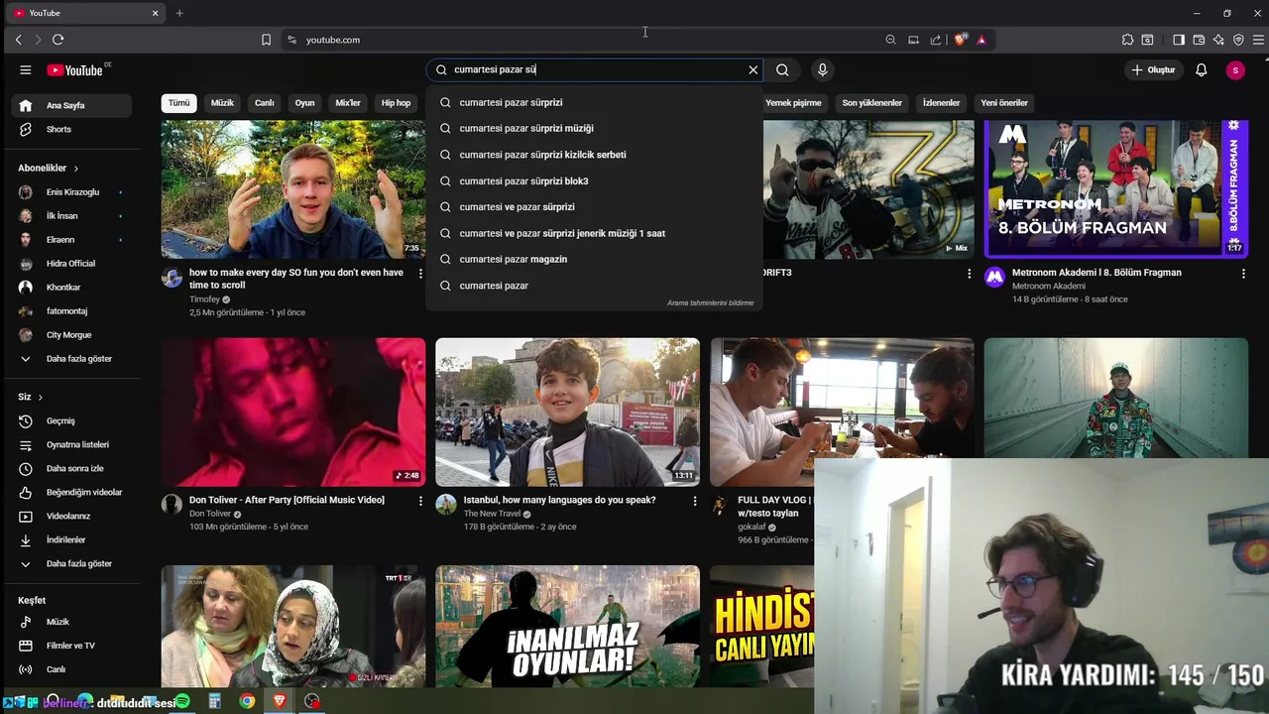Choose suggestion "cumartesi pazar sürprizi müziği"
Screen dimensions: 1269x714
(x=595, y=129)
